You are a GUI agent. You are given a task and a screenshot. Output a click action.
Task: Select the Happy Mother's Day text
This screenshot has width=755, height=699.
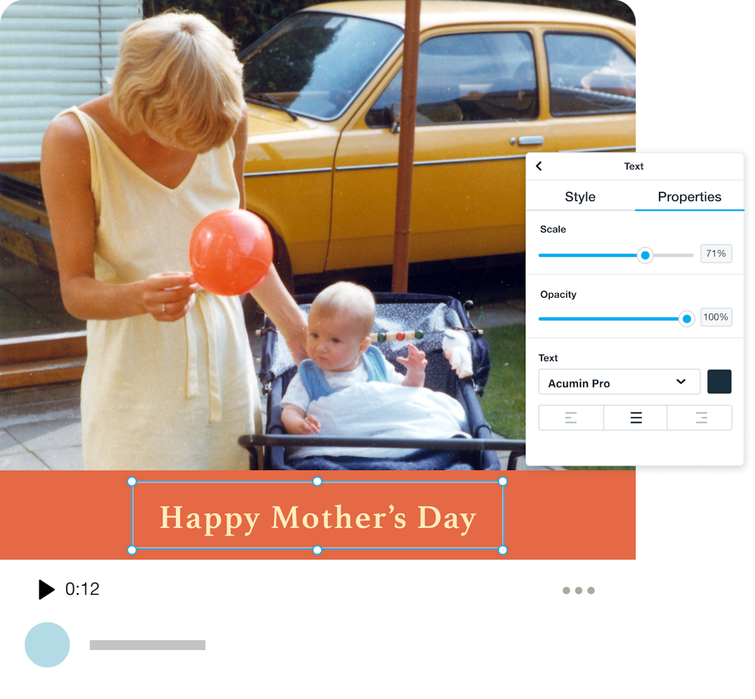(318, 518)
